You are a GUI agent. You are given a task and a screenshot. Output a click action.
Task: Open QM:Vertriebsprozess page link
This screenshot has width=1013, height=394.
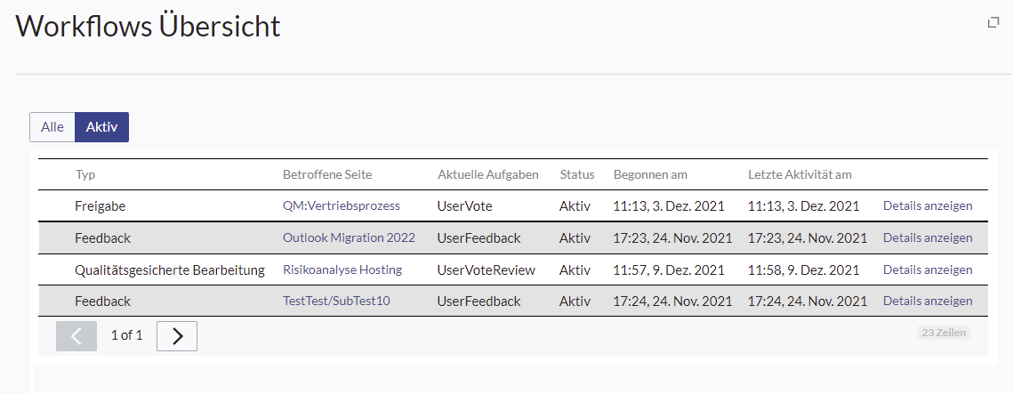click(x=342, y=205)
